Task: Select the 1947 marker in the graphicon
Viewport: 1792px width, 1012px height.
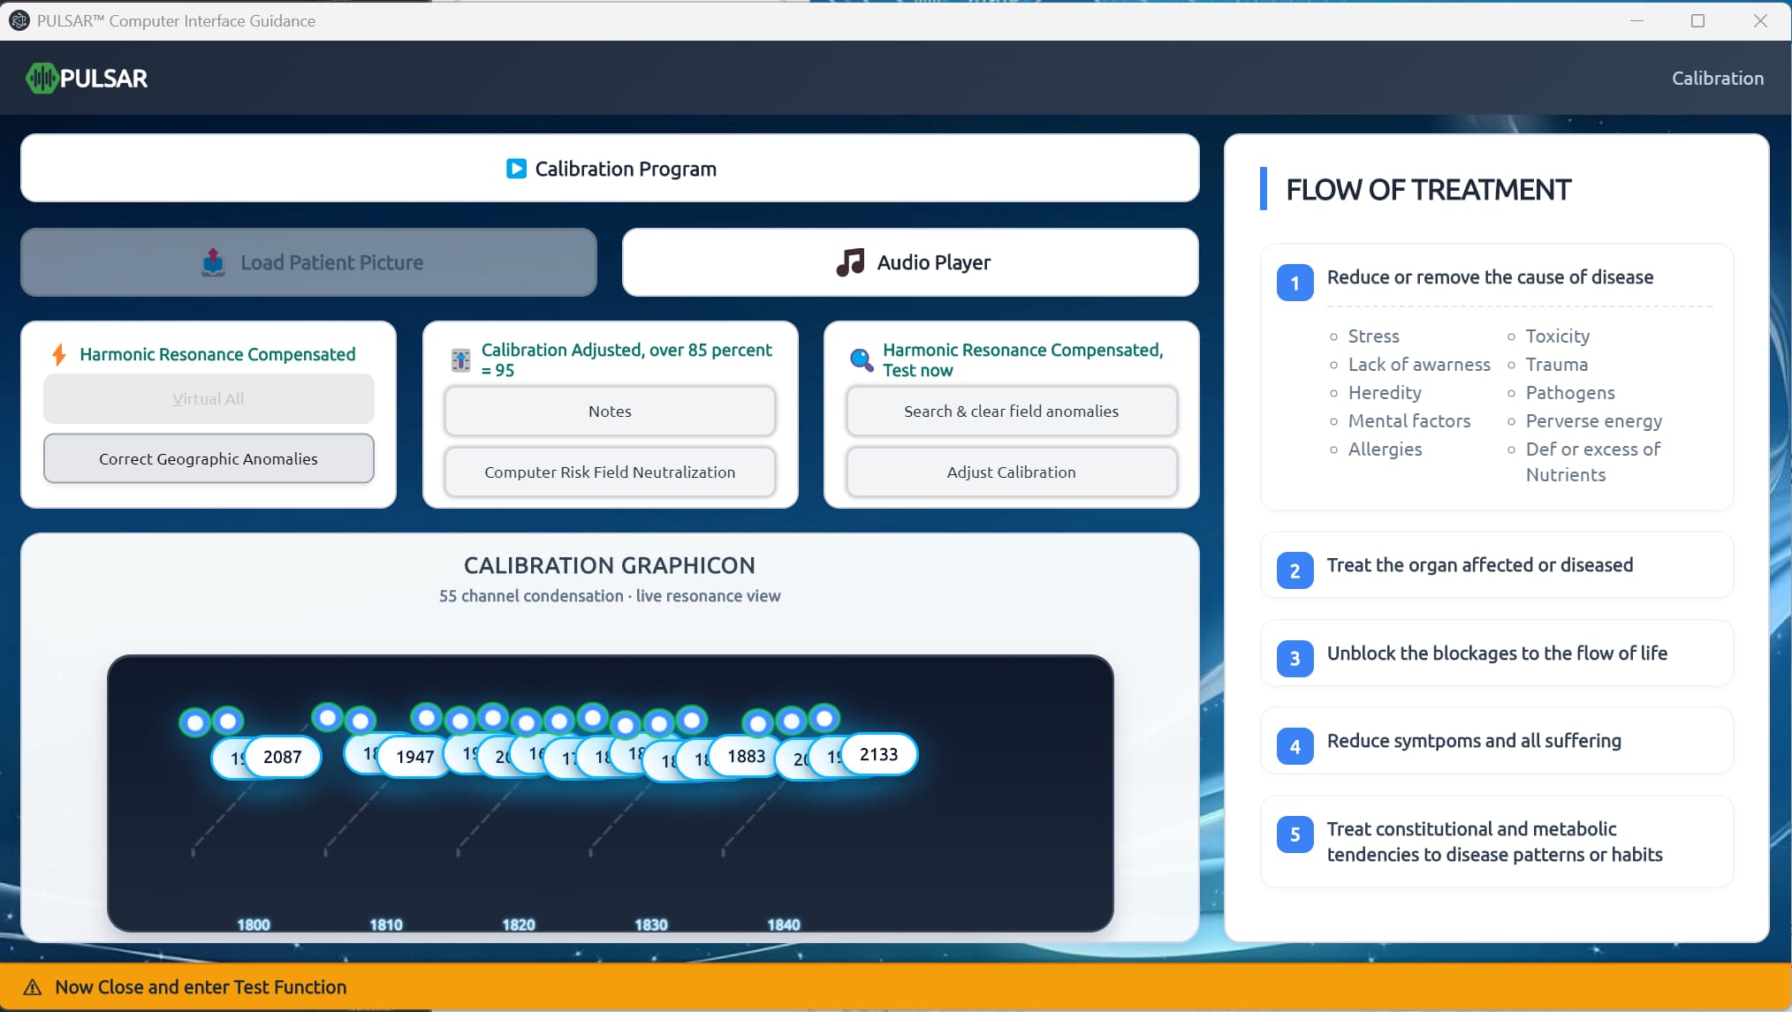Action: (414, 757)
